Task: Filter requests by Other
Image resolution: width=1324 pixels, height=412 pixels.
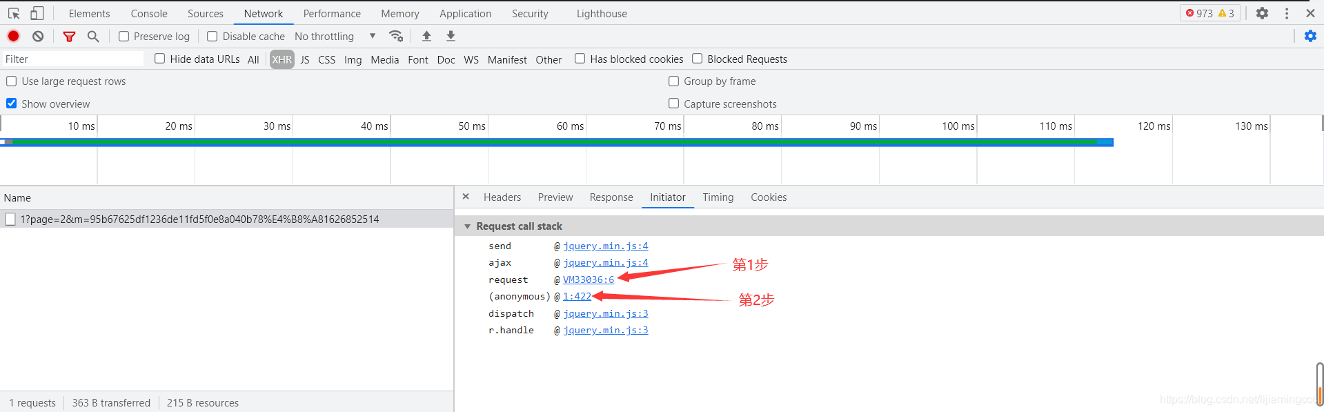Action: [549, 59]
